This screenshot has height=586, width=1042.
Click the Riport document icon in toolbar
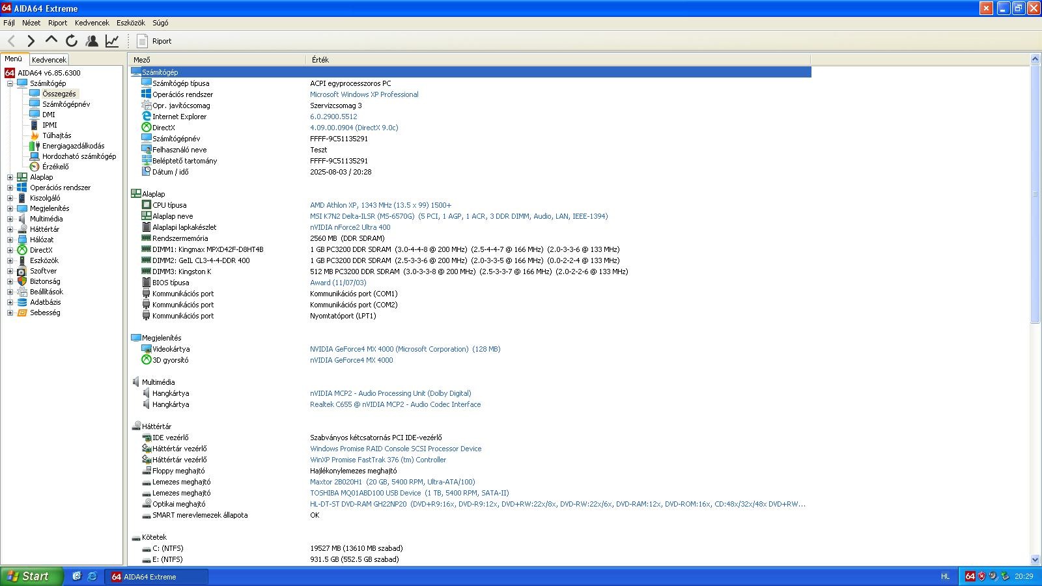click(x=142, y=41)
